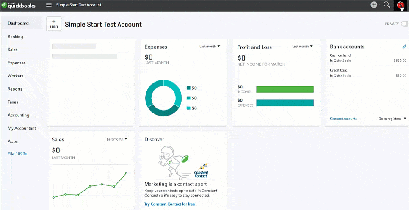Expand Profit and Loss Last month dropdown
The width and height of the screenshot is (409, 210).
click(302, 46)
